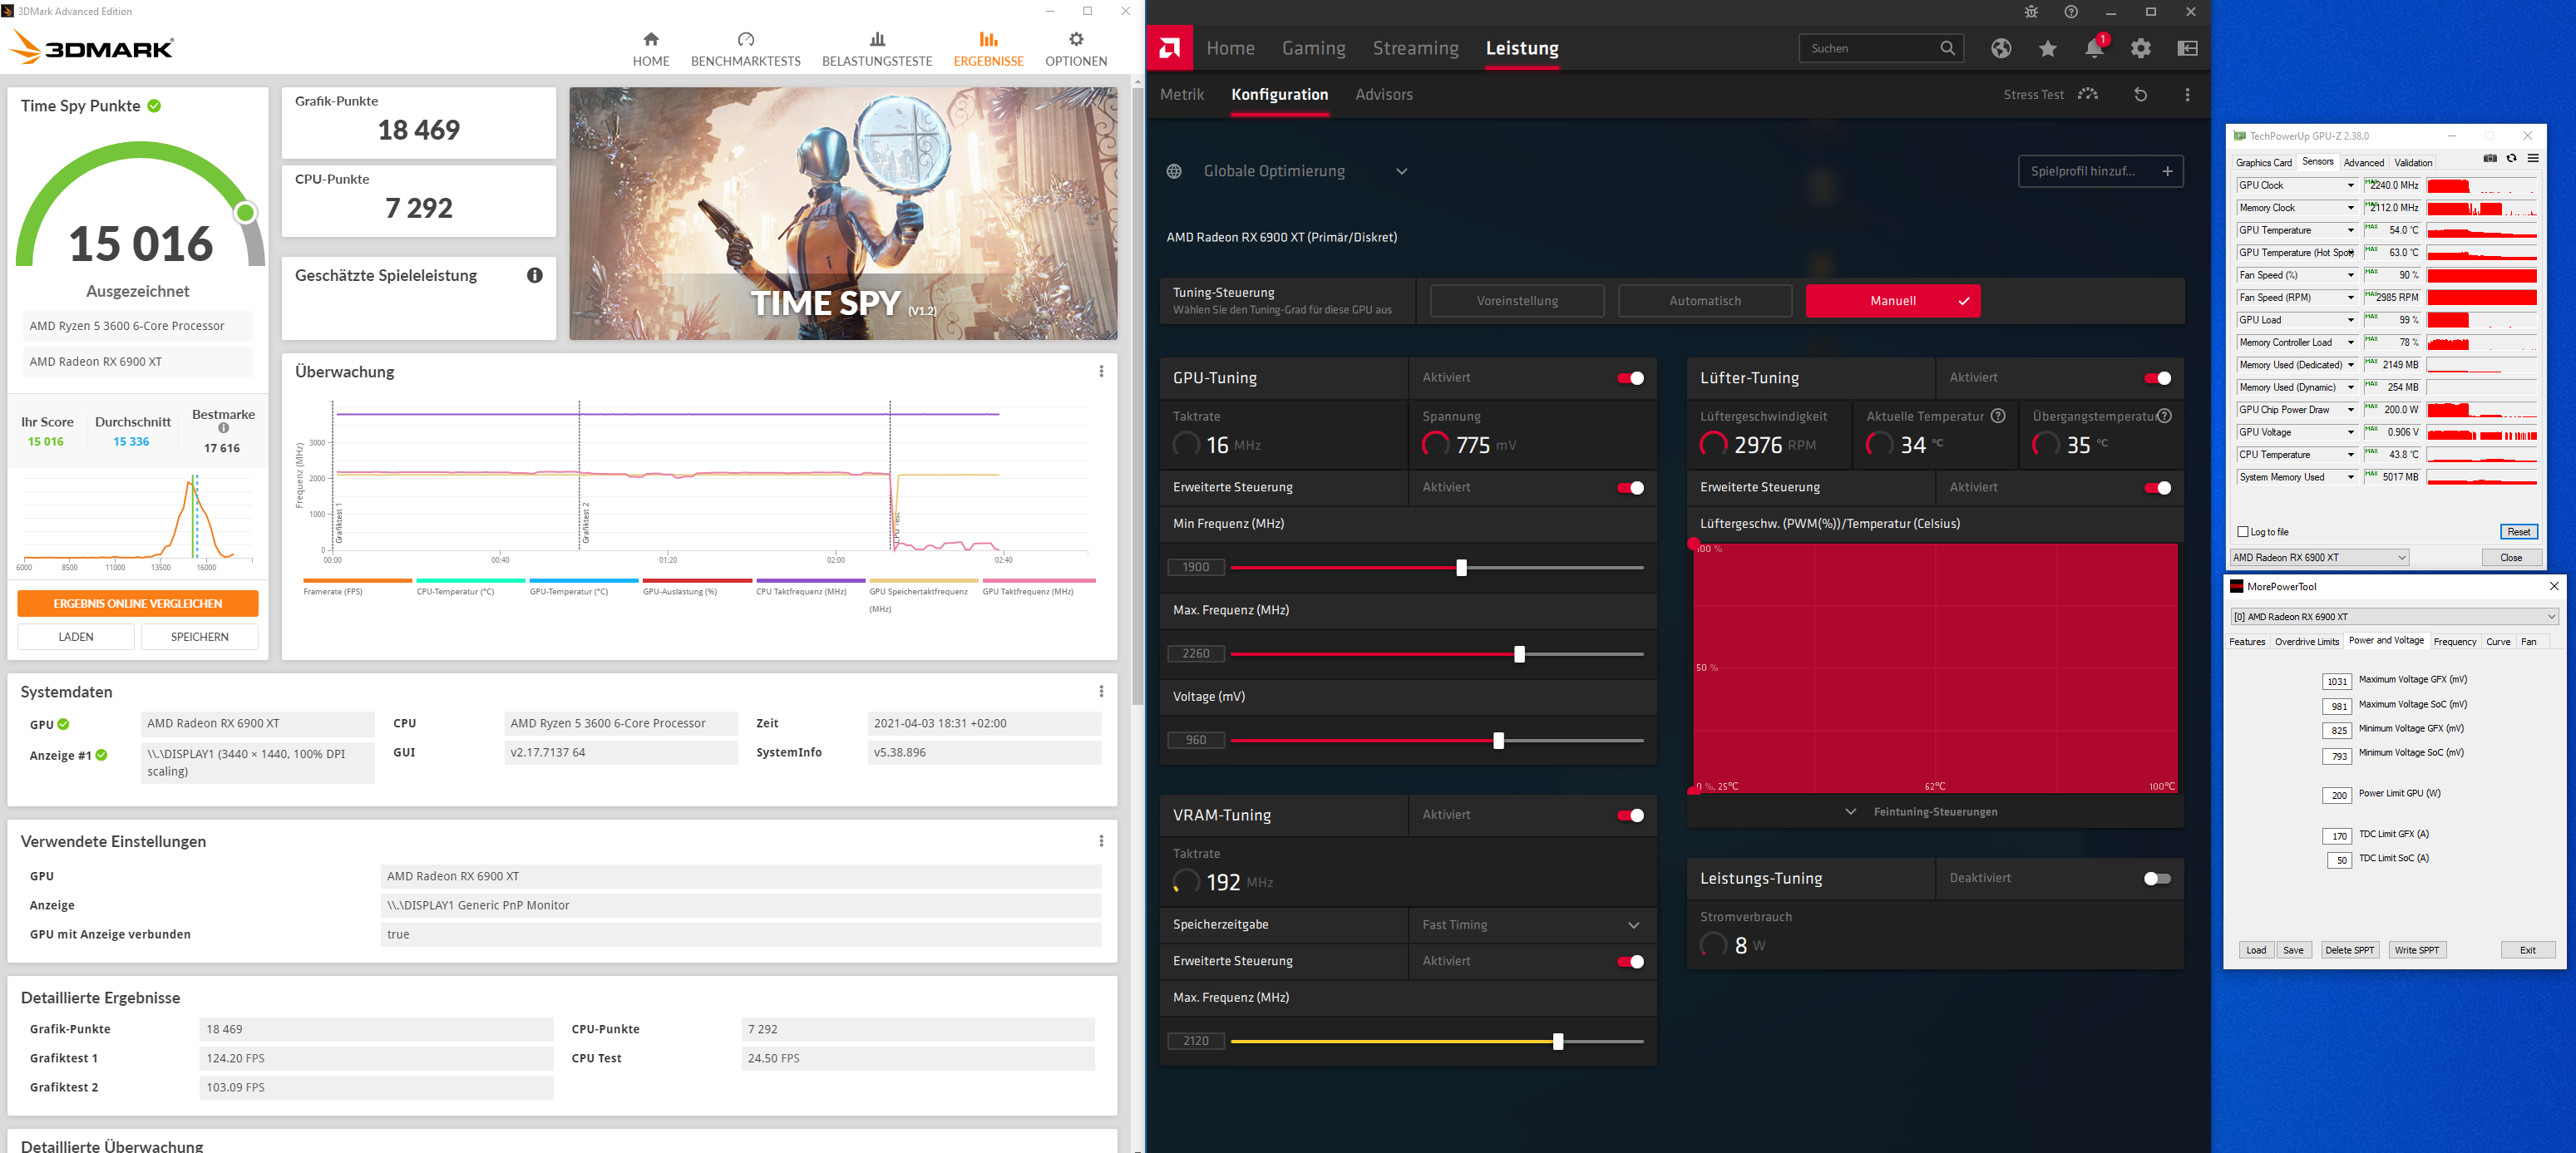Viewport: 2576px width, 1153px height.
Task: Expand the Globale Optimierung dropdown
Action: tap(1401, 171)
